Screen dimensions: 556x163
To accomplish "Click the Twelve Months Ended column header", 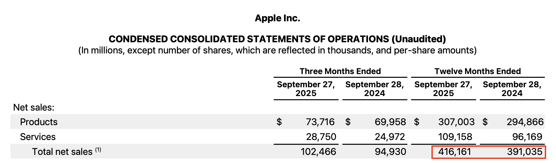I will pyautogui.click(x=478, y=71).
